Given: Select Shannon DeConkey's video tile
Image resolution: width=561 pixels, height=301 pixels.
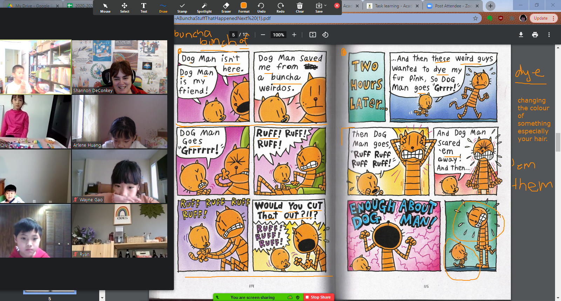Looking at the screenshot, I should click(x=120, y=67).
